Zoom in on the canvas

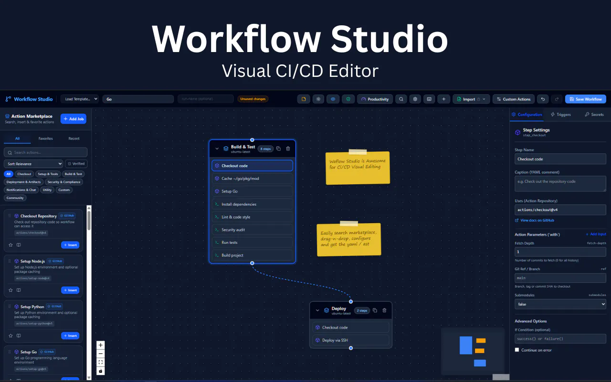point(100,345)
